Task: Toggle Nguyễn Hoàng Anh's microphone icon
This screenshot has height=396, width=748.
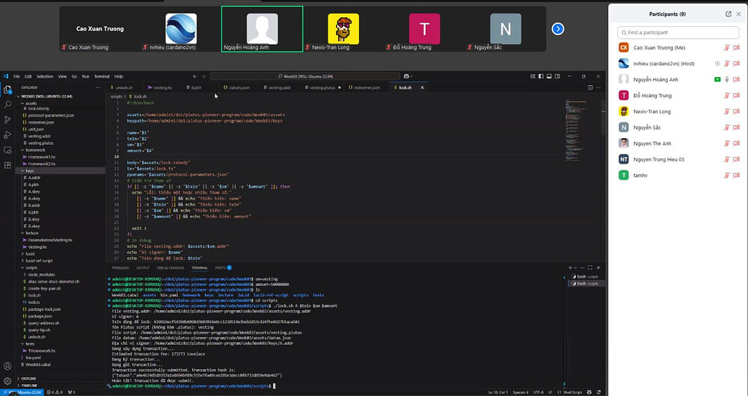Action: coord(726,80)
